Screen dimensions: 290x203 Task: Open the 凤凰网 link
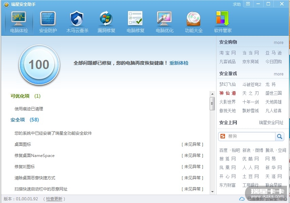point(227,167)
